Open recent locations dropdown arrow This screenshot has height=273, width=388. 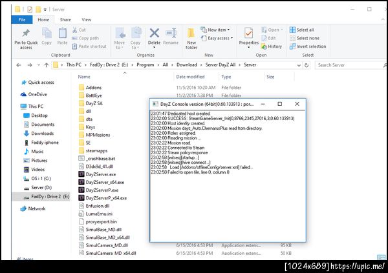39,65
